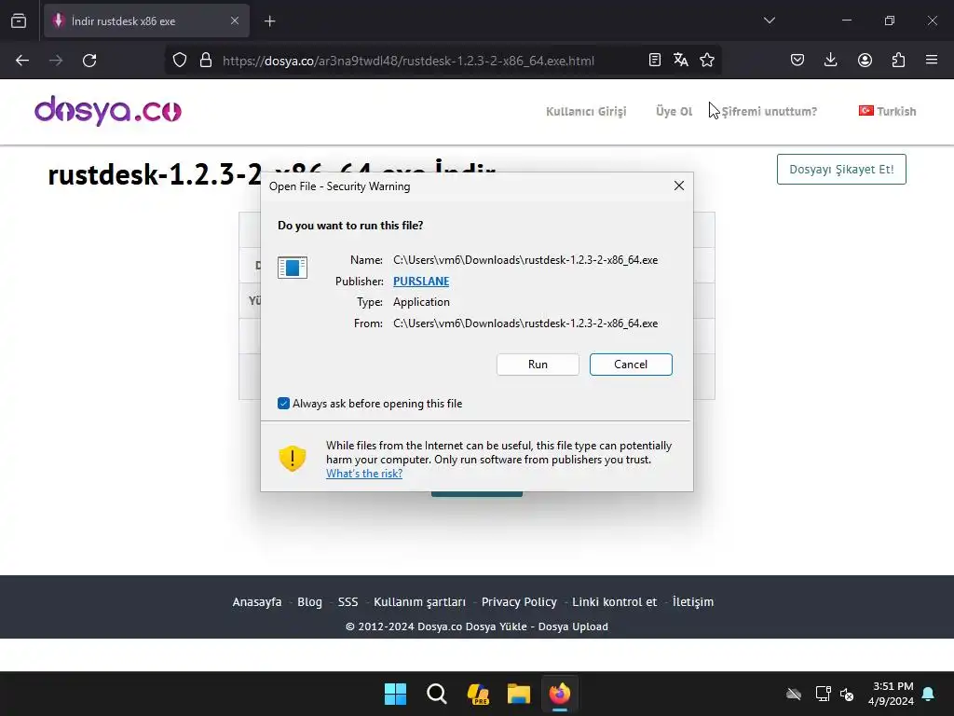Go back with the back arrow

click(x=22, y=61)
